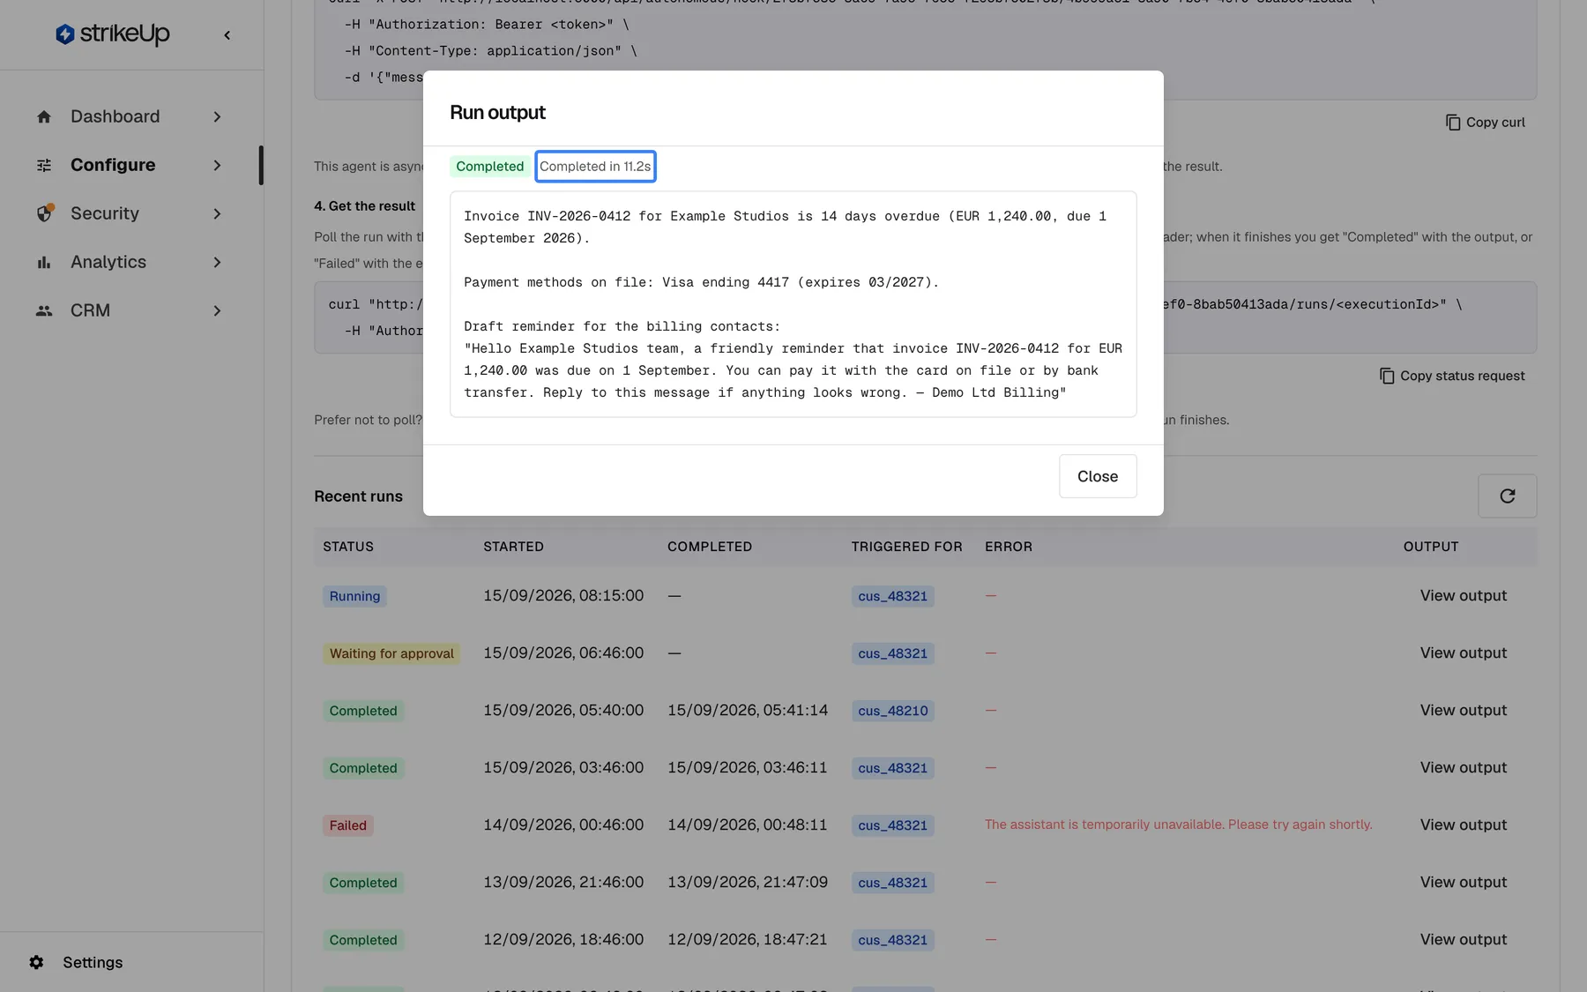Click cus_48321 tag in the Running row
Screen dimensions: 1587x992
[892, 596]
